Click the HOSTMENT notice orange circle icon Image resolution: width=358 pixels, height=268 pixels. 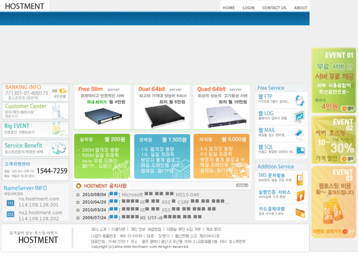[78, 186]
